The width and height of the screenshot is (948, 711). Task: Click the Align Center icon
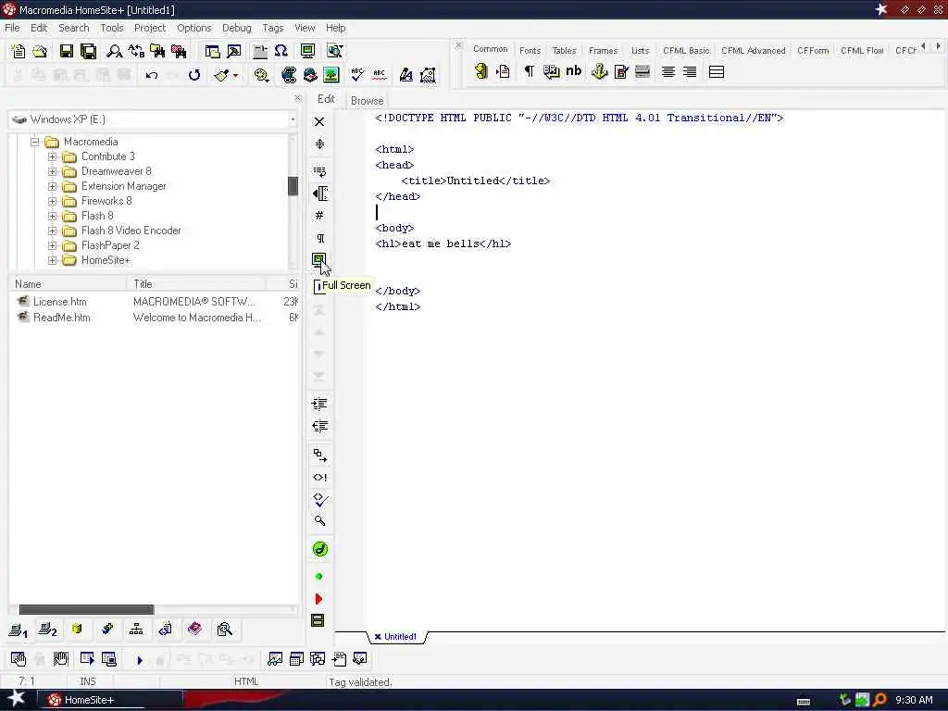tap(668, 71)
